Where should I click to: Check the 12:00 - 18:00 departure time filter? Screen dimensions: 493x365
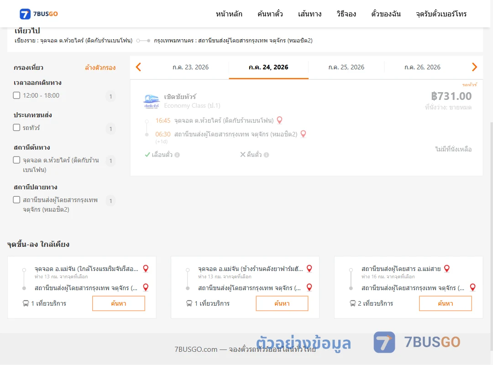point(17,95)
